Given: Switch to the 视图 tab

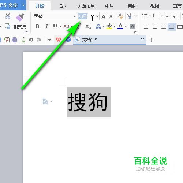Looking at the screenshot, I should click(154, 6).
